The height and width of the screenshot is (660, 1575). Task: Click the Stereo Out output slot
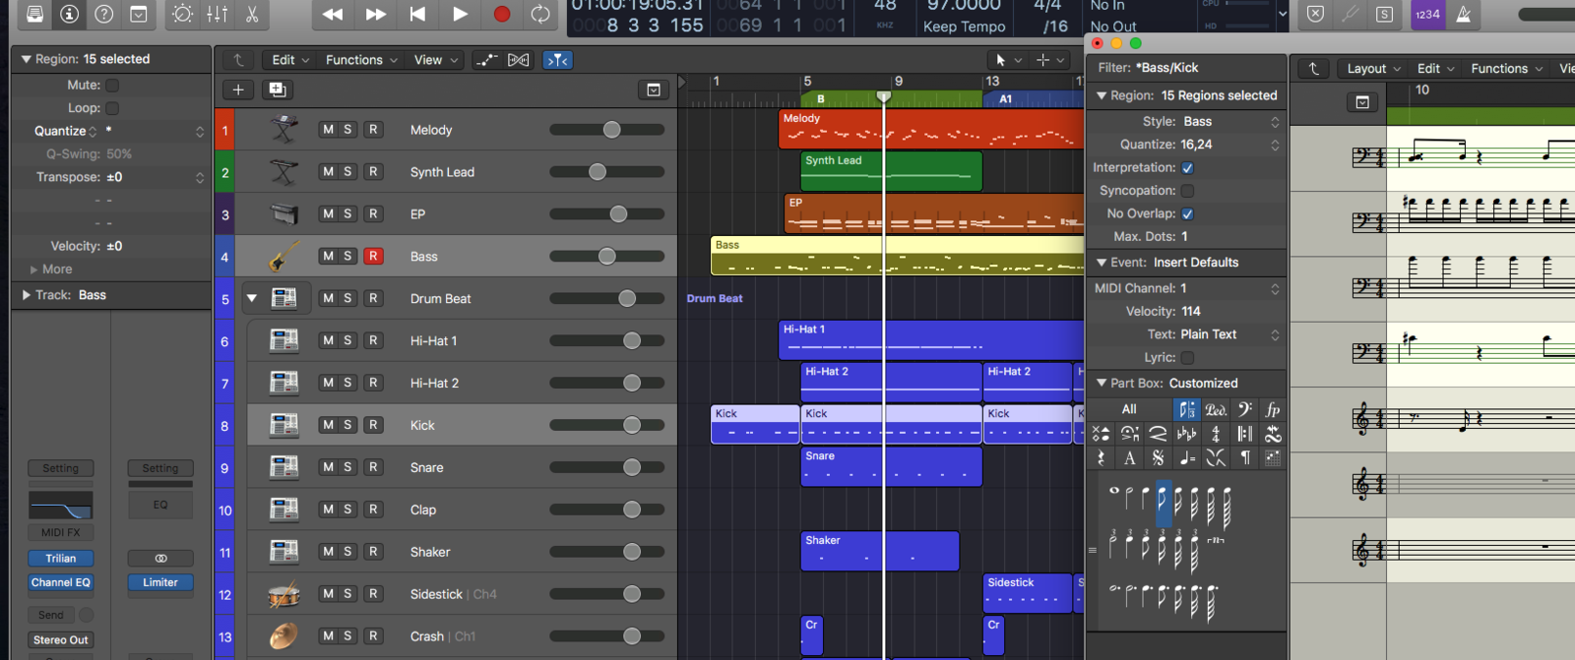pyautogui.click(x=61, y=640)
